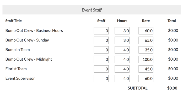Select Bump In Team hours field
The width and height of the screenshot is (183, 98).
(x=122, y=50)
